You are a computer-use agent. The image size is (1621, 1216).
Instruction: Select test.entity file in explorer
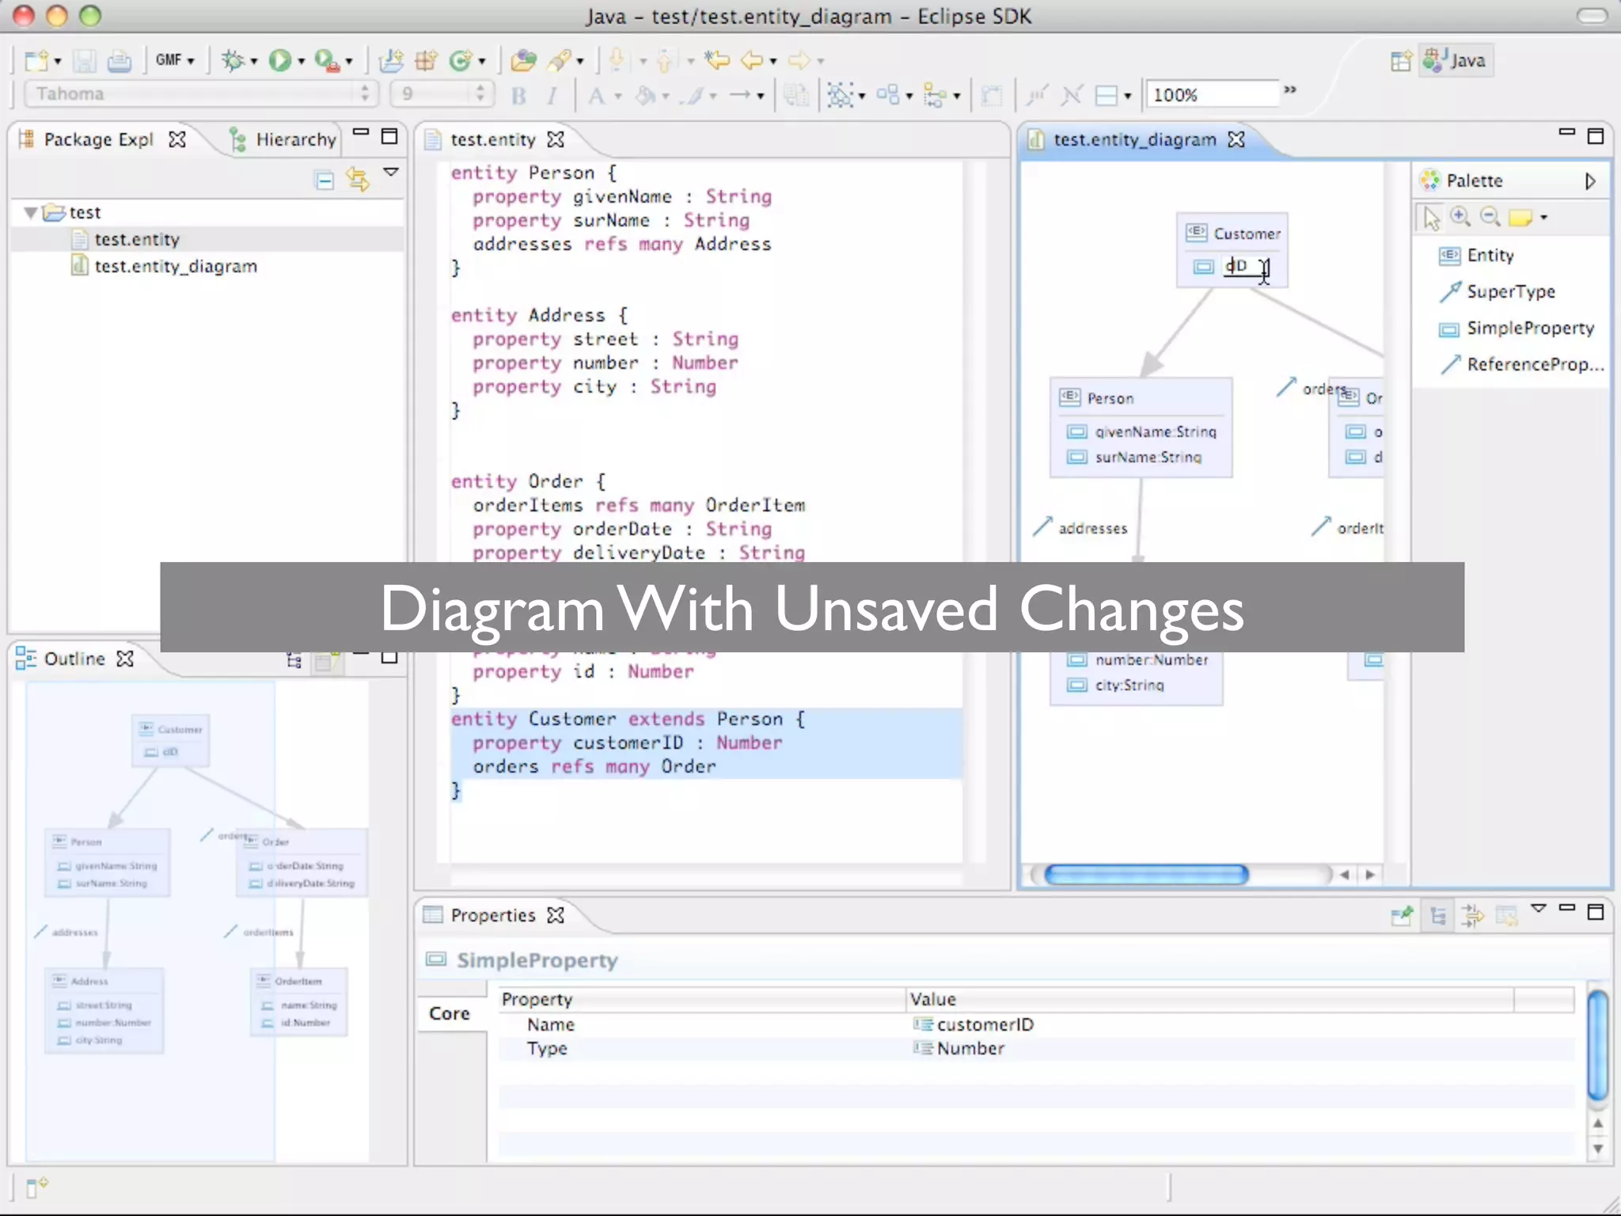[x=136, y=239]
